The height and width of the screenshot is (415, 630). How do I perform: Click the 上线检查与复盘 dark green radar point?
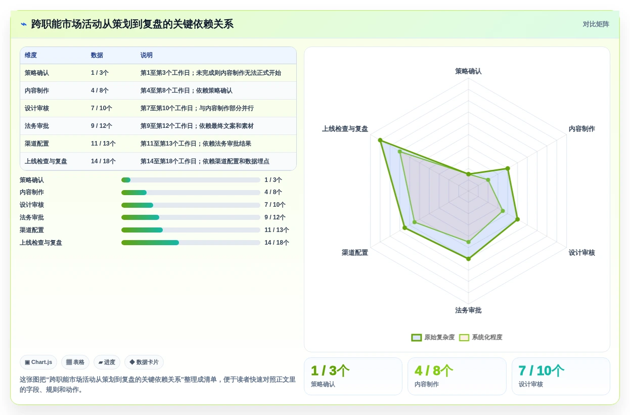(380, 140)
